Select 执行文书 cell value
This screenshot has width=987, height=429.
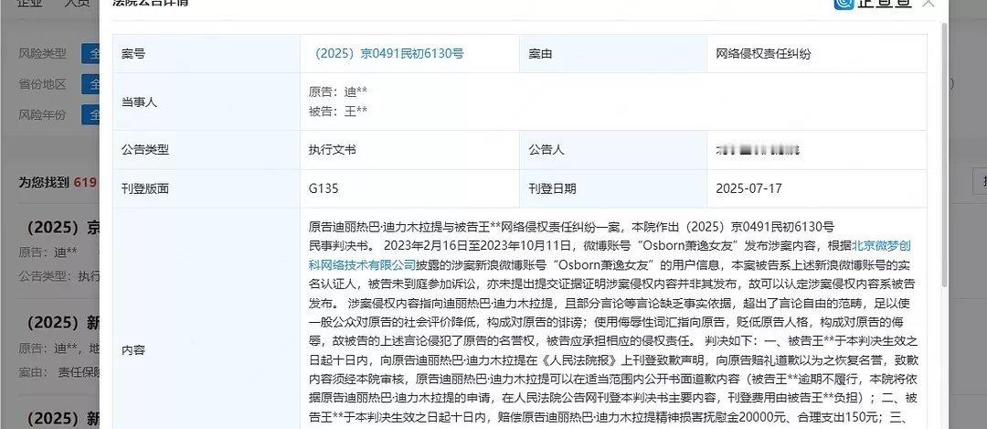click(333, 150)
